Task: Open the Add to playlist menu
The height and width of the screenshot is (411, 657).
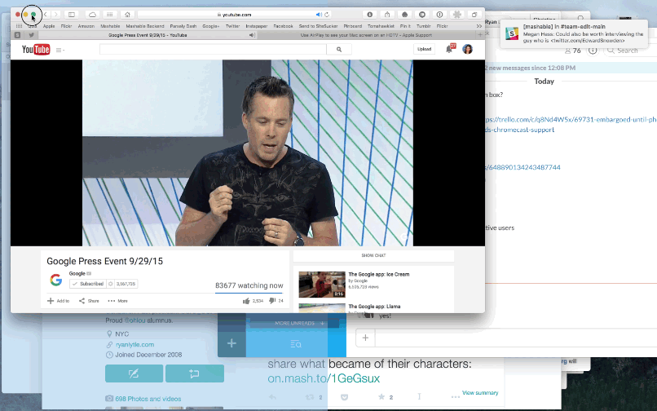Action: click(58, 301)
